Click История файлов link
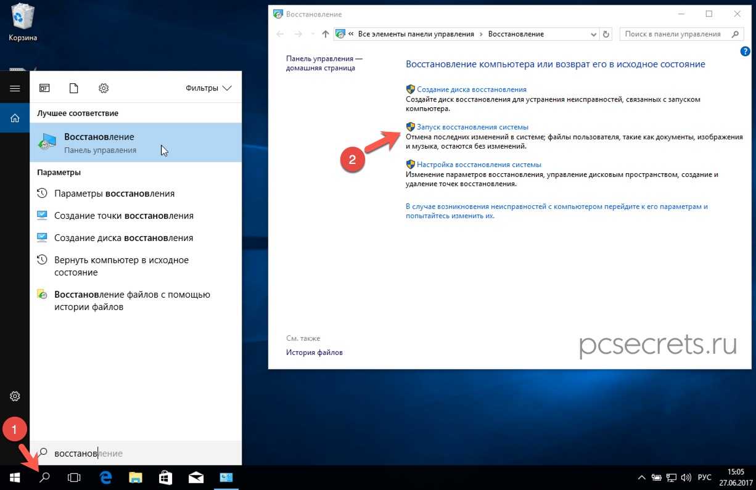This screenshot has width=756, height=490. [x=314, y=353]
